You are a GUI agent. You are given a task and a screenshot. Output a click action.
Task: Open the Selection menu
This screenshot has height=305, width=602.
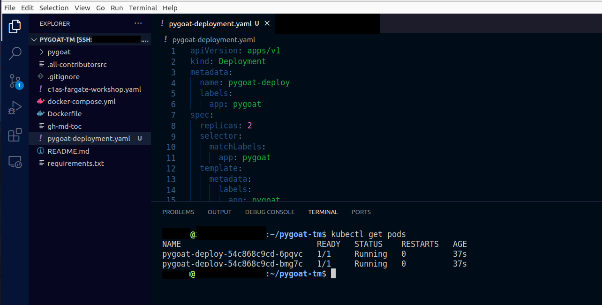click(54, 7)
